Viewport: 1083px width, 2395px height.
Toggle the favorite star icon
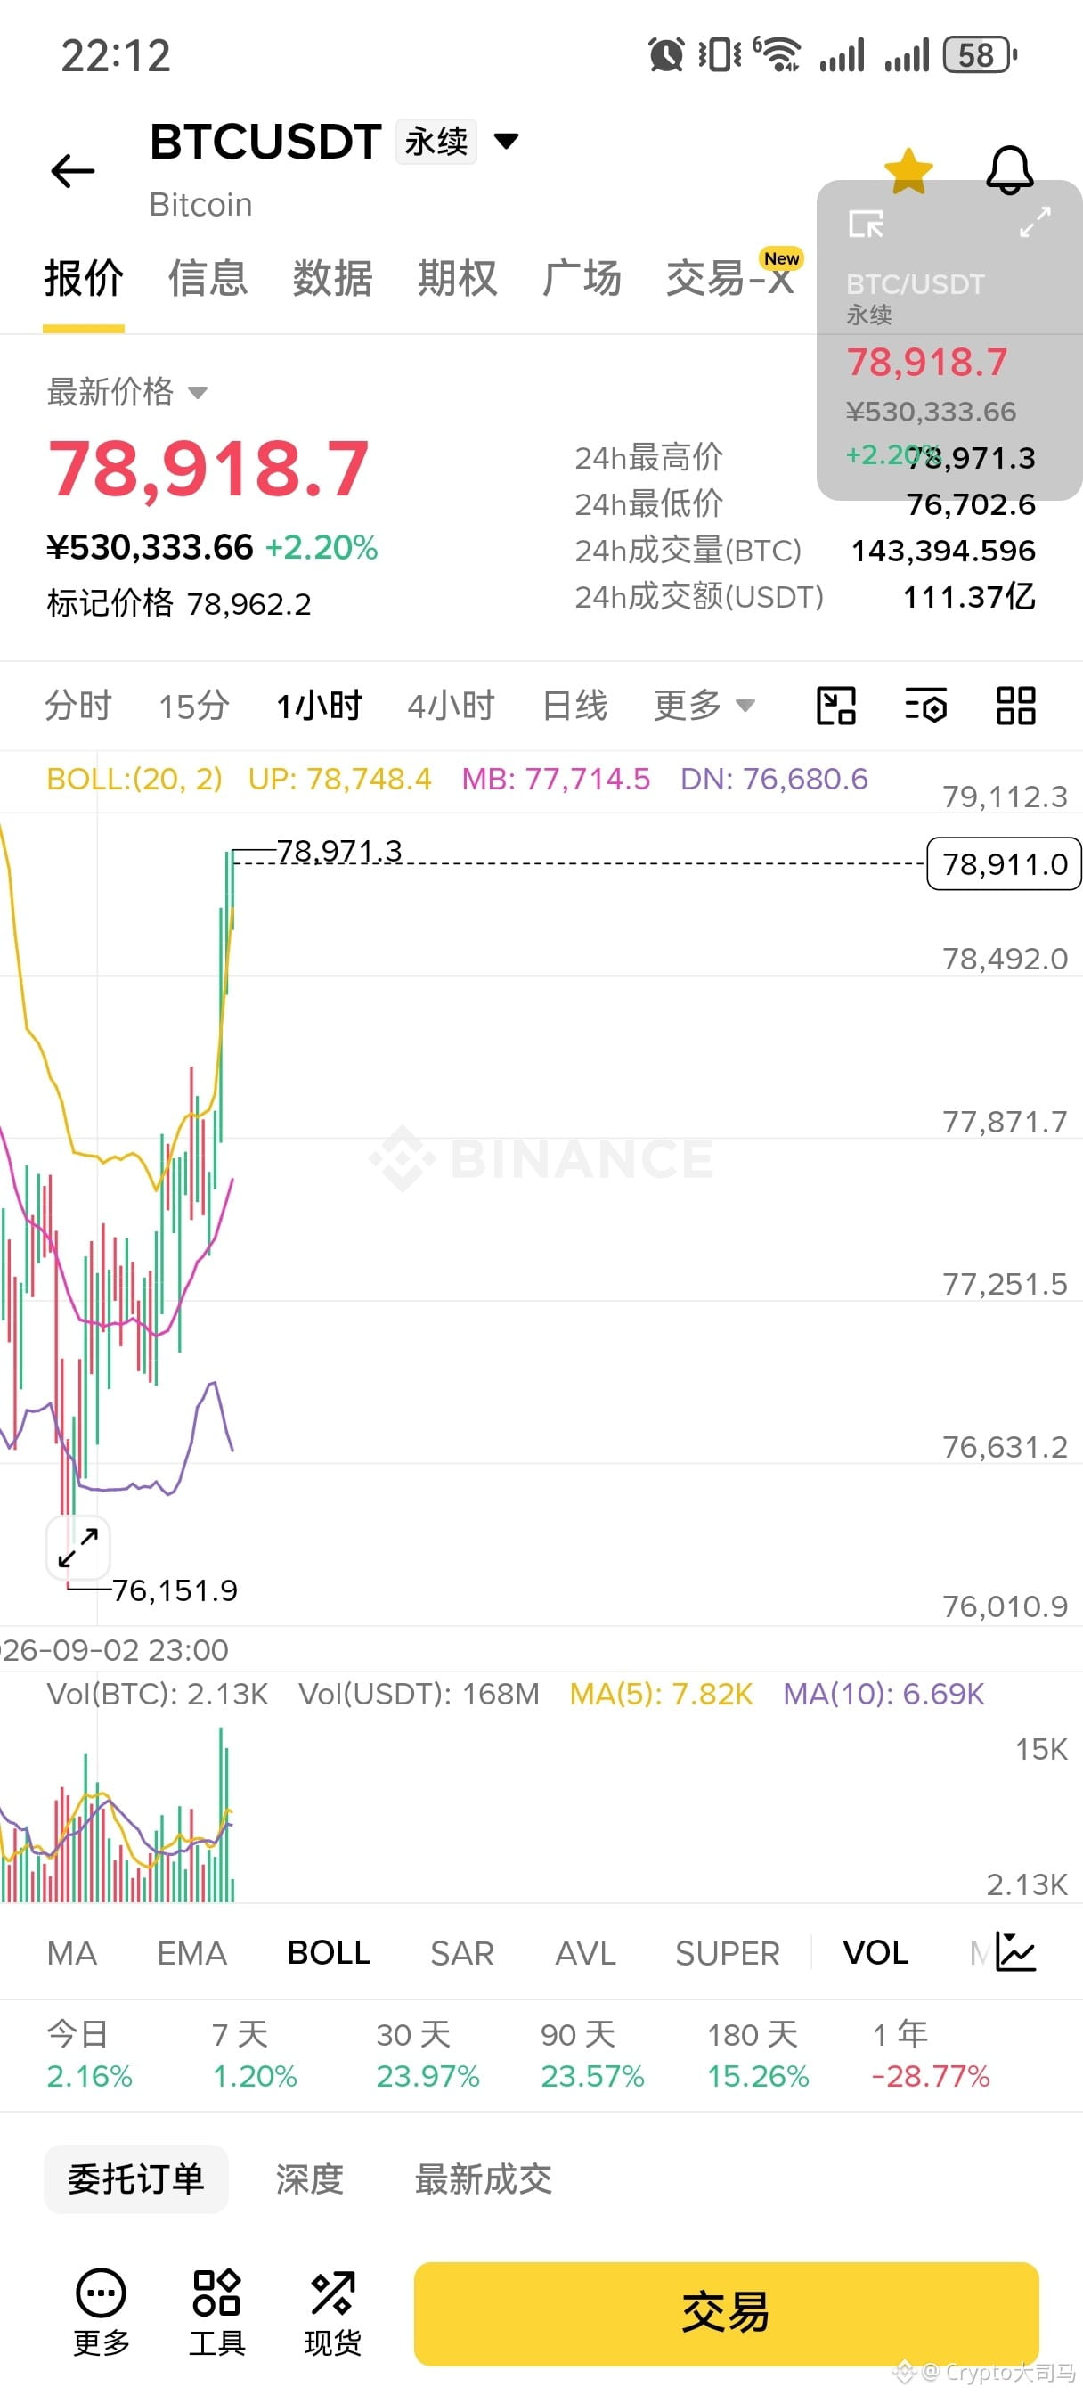click(908, 170)
